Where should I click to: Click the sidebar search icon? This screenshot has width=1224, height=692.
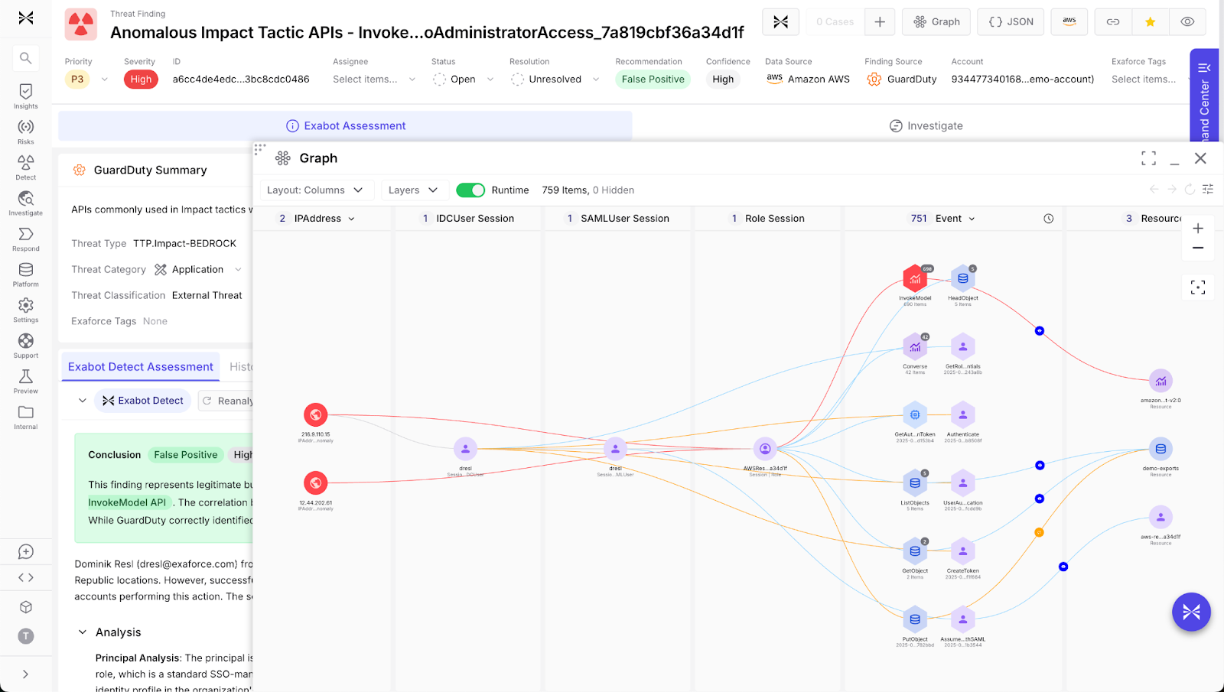25,58
